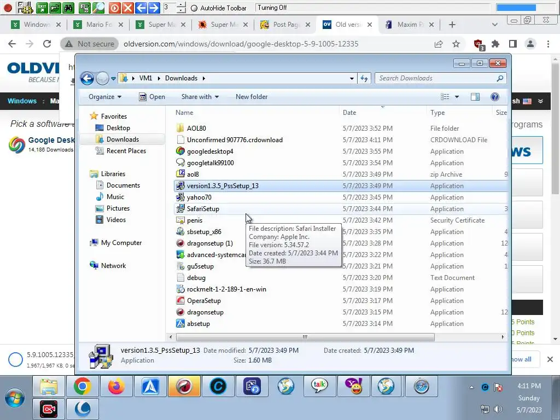
Task: Open Desktop in the Favorites pane
Action: [118, 128]
